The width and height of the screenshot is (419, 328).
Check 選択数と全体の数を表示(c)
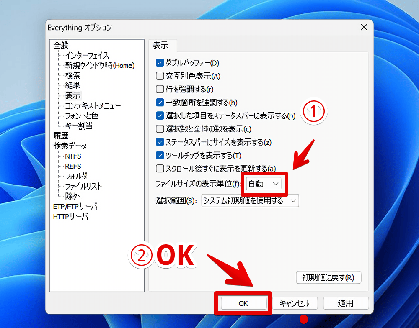point(160,129)
